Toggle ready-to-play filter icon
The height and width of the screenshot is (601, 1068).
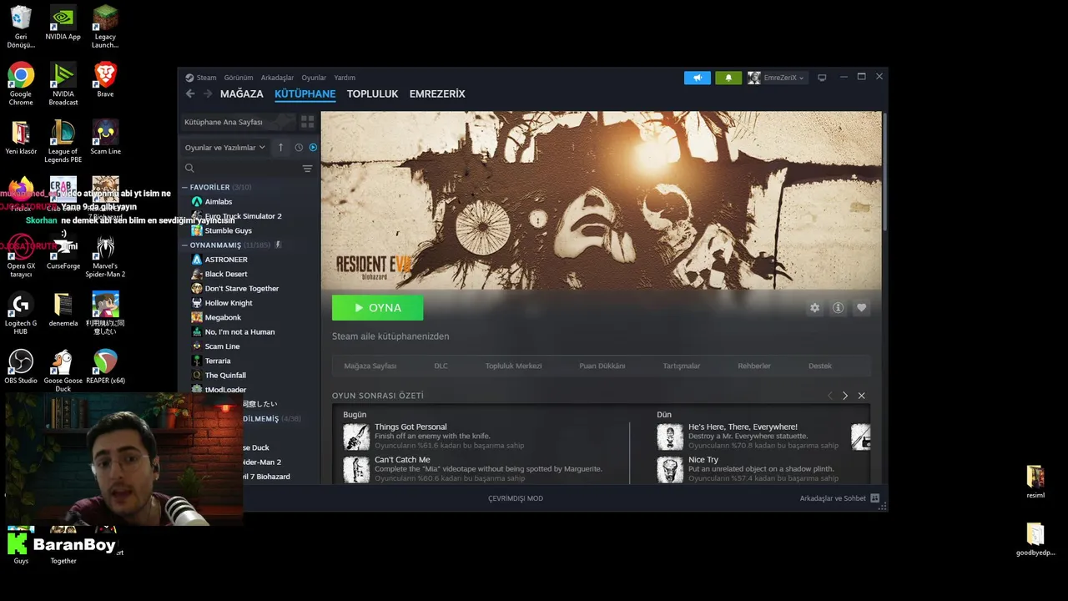pyautogui.click(x=313, y=148)
